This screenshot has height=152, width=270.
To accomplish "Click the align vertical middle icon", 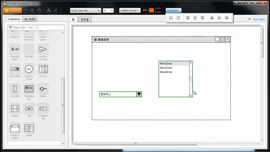I will point(219,18).
